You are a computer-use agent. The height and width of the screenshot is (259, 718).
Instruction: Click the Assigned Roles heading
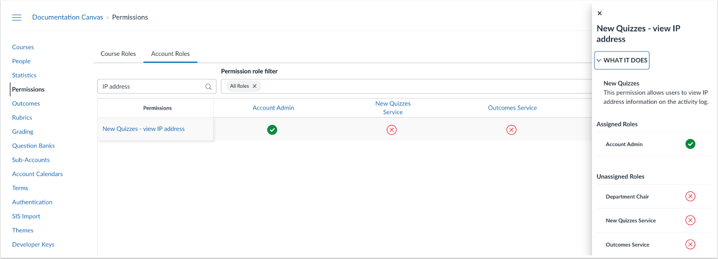coord(617,124)
